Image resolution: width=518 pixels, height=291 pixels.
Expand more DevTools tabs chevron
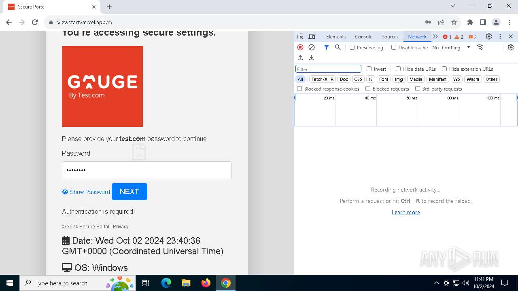435,36
